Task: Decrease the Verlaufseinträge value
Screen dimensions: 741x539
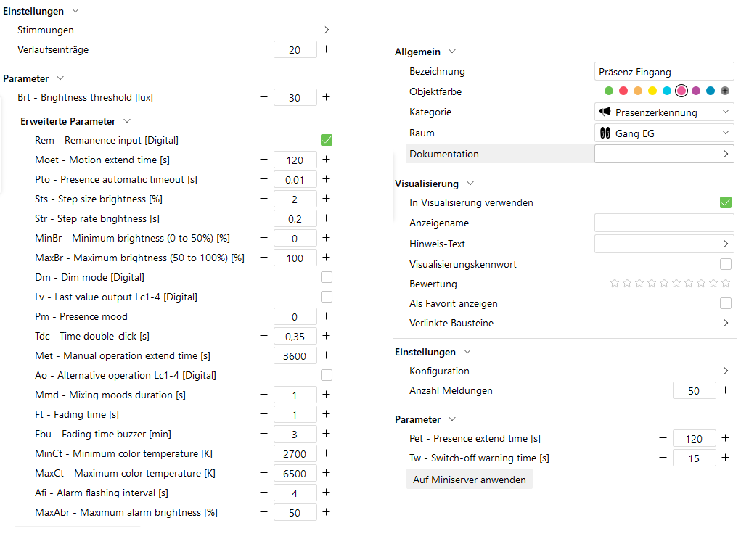Action: (x=262, y=49)
